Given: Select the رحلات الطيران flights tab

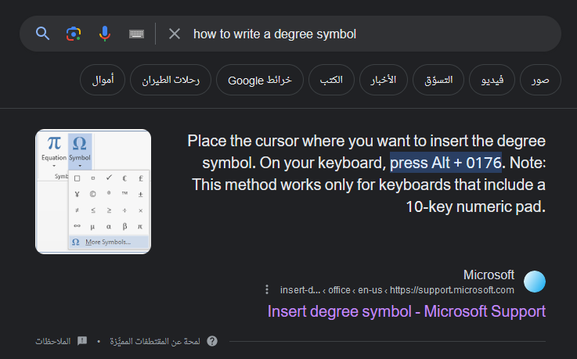Looking at the screenshot, I should 171,80.
